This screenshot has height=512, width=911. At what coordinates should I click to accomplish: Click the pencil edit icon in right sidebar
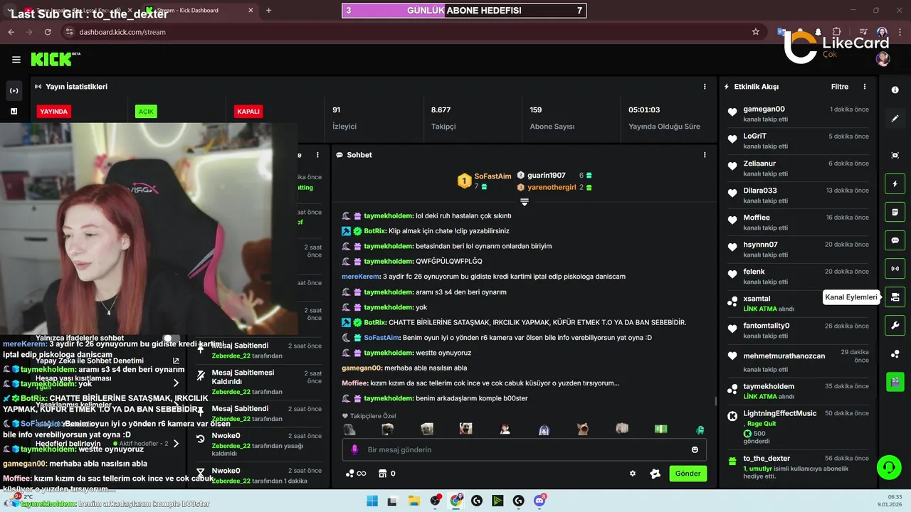[895, 119]
